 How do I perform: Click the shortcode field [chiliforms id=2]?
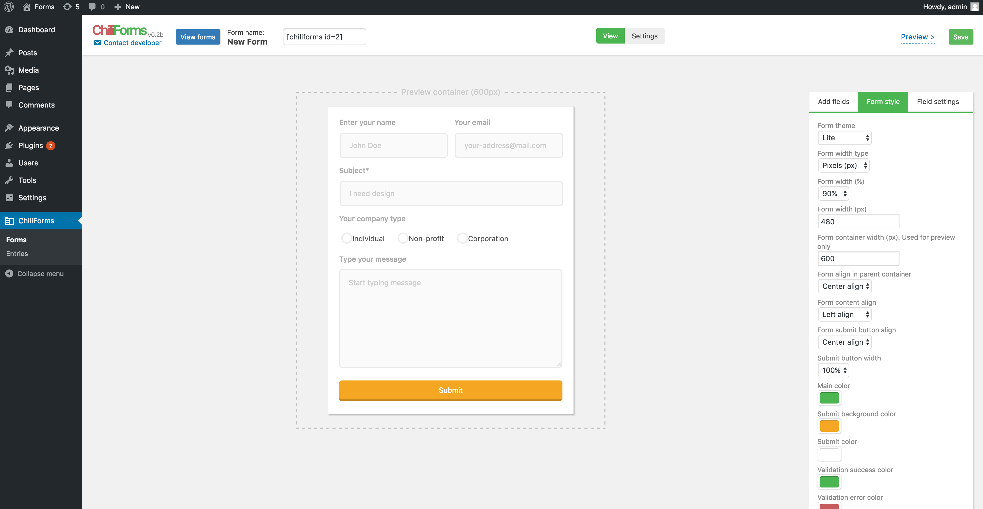(x=324, y=37)
